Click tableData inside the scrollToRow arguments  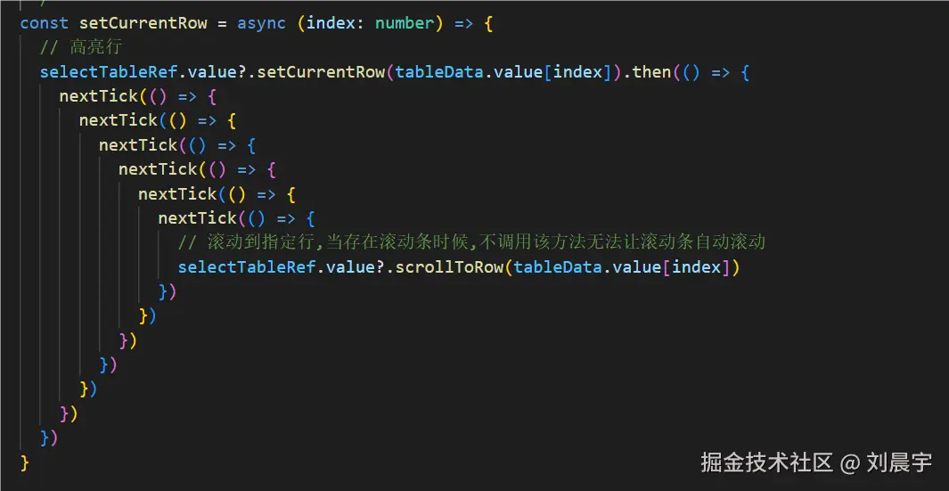(558, 266)
